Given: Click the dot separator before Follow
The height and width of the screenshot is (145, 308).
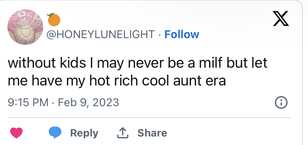Looking at the screenshot, I should [x=160, y=35].
